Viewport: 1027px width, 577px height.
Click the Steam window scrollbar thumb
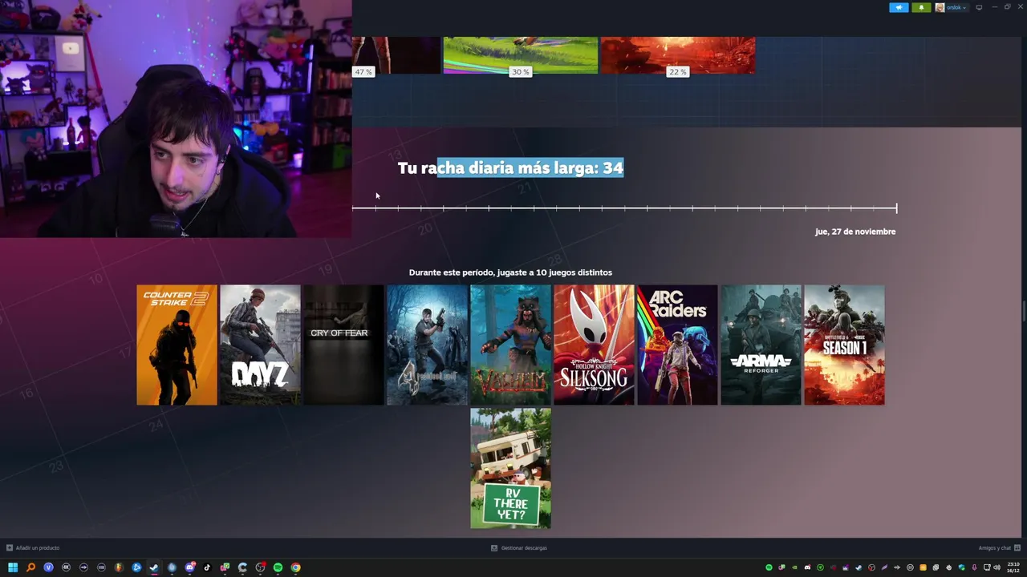[x=1024, y=310]
